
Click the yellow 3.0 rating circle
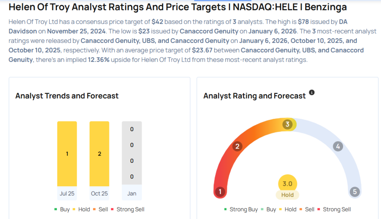287,184
